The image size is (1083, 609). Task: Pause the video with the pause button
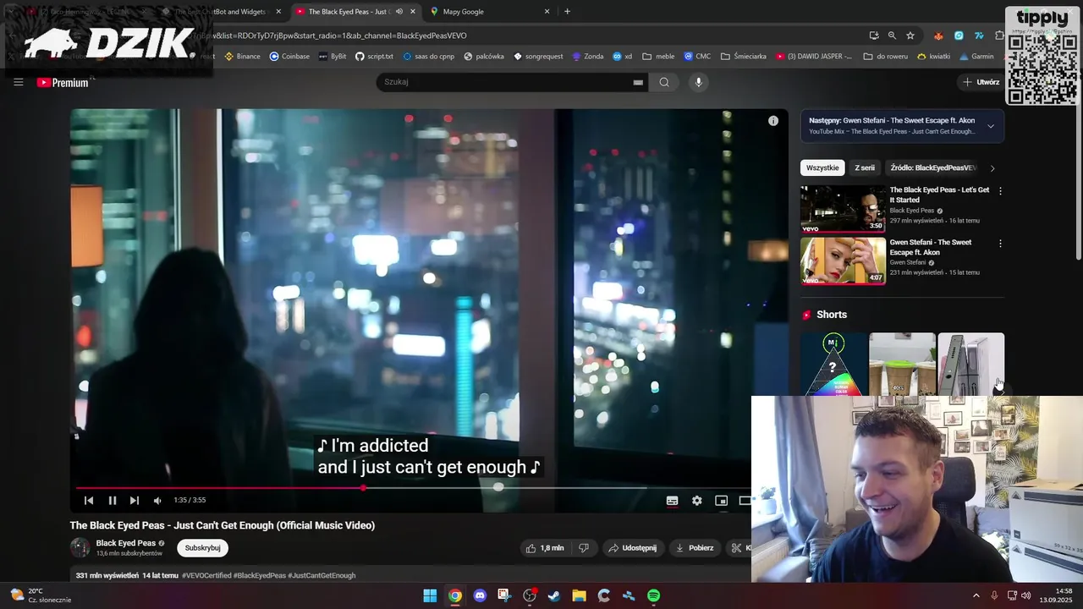point(112,501)
